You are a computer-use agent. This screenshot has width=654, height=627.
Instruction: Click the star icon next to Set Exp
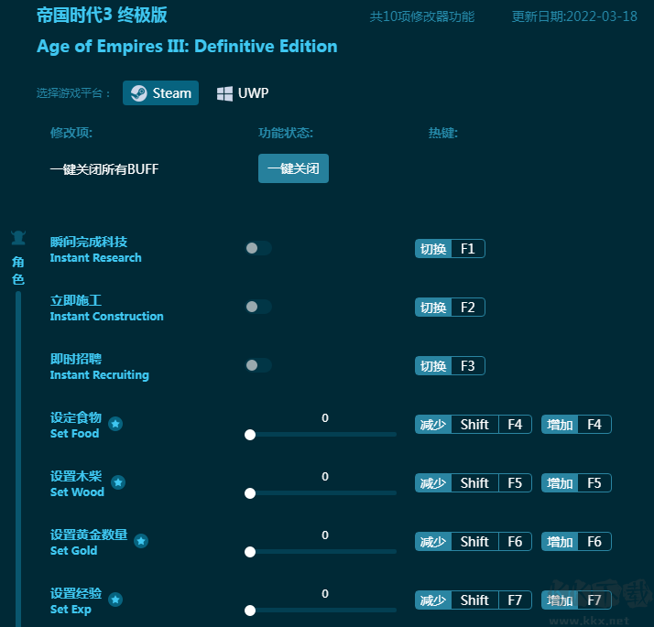pos(115,600)
